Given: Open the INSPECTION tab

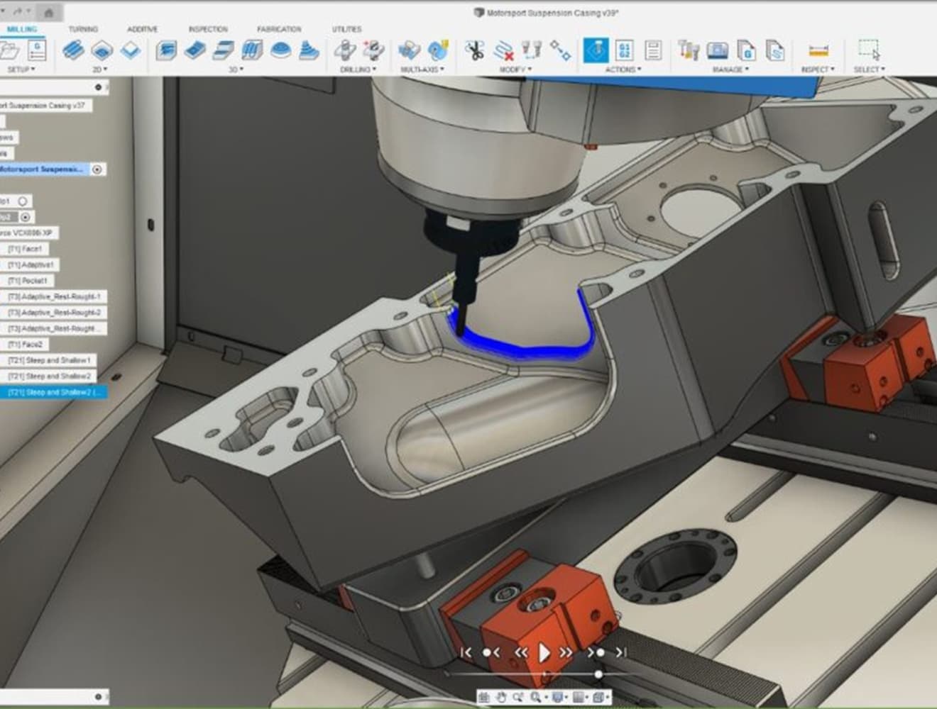Looking at the screenshot, I should (x=208, y=29).
